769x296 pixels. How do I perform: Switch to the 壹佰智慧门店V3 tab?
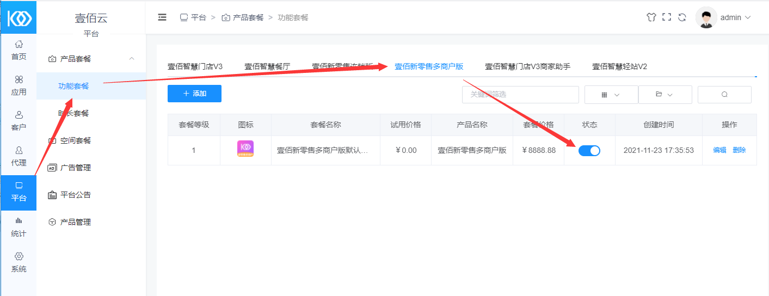(x=195, y=66)
